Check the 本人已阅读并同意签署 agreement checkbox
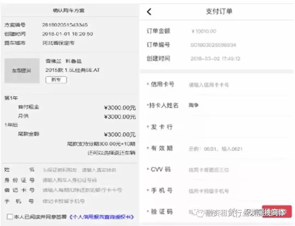Image resolution: width=295 pixels, height=226 pixels. 10,216
